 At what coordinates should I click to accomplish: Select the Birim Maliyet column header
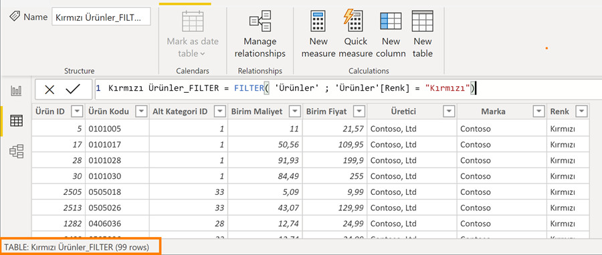[265, 111]
